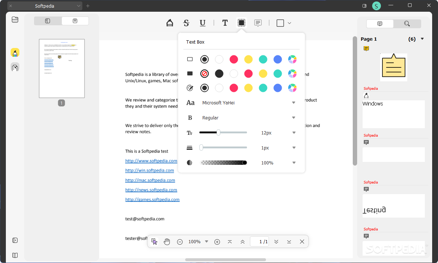Collapse the Page 1 comments section
The image size is (438, 263).
422,39
